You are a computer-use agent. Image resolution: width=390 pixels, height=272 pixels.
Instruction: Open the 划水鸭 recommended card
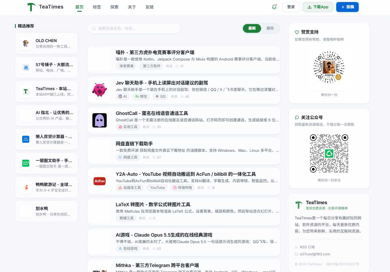pyautogui.click(x=46, y=211)
